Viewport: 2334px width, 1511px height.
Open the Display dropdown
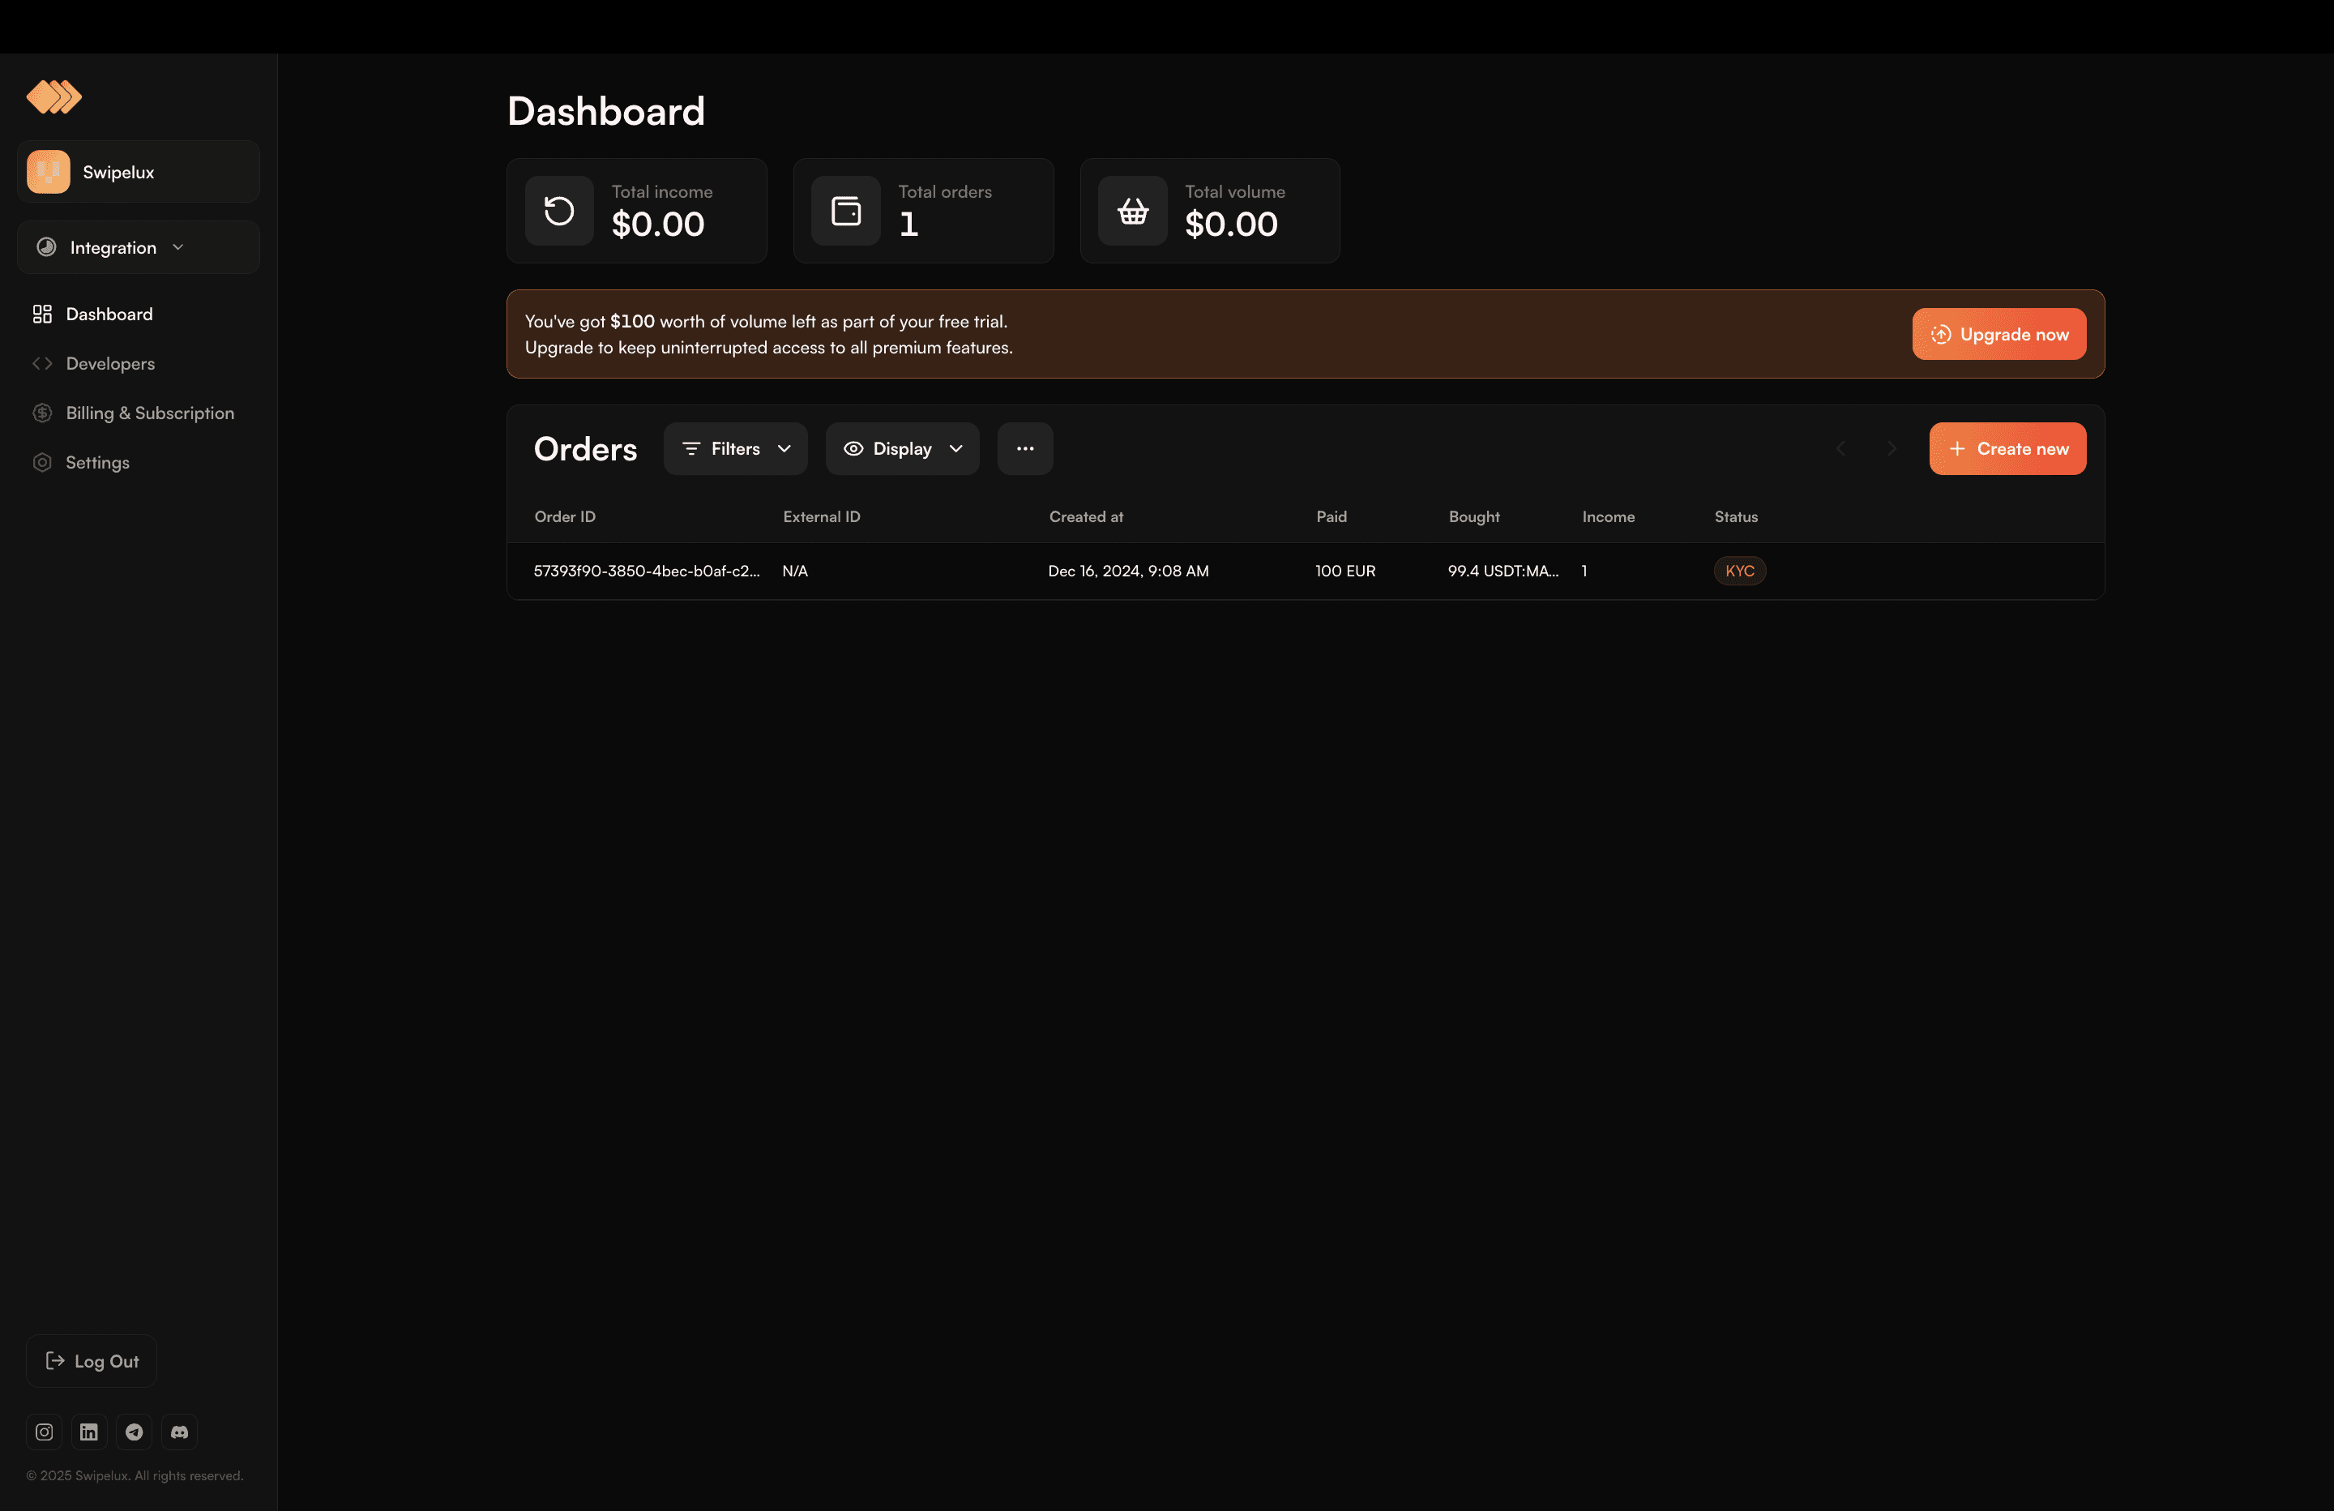902,448
